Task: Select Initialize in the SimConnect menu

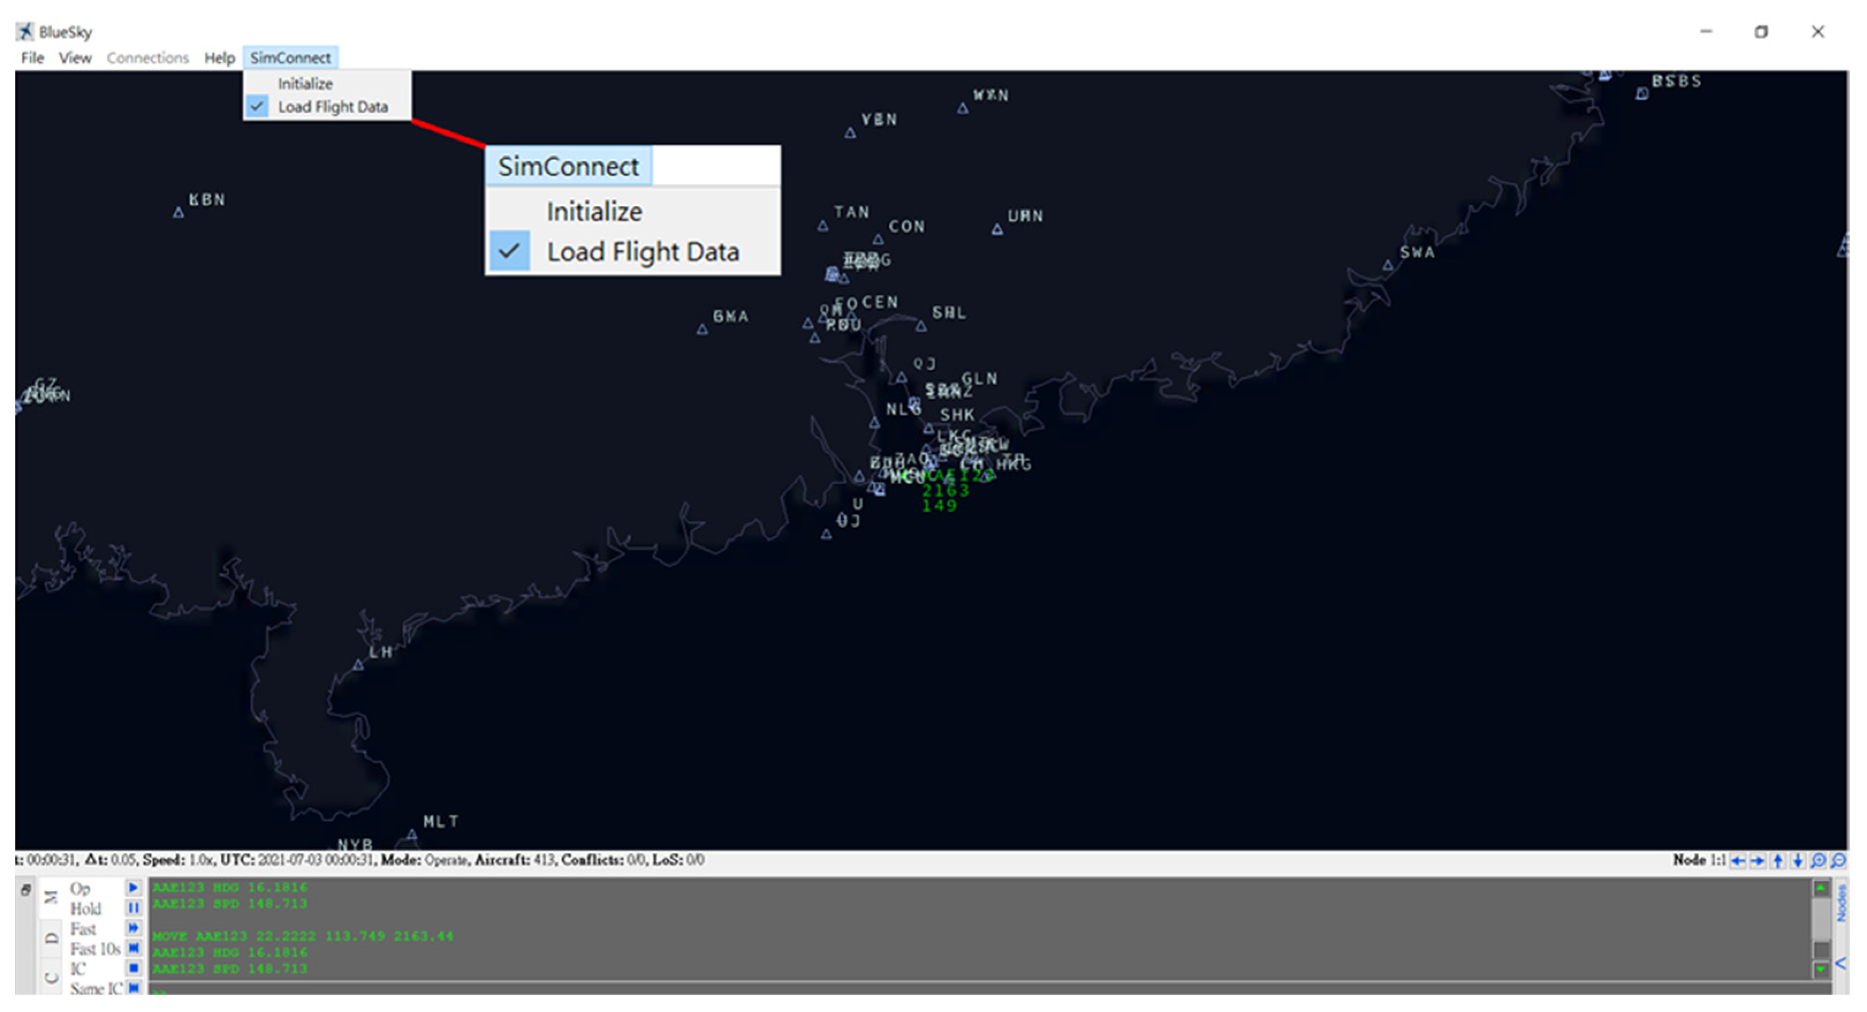Action: coord(305,83)
